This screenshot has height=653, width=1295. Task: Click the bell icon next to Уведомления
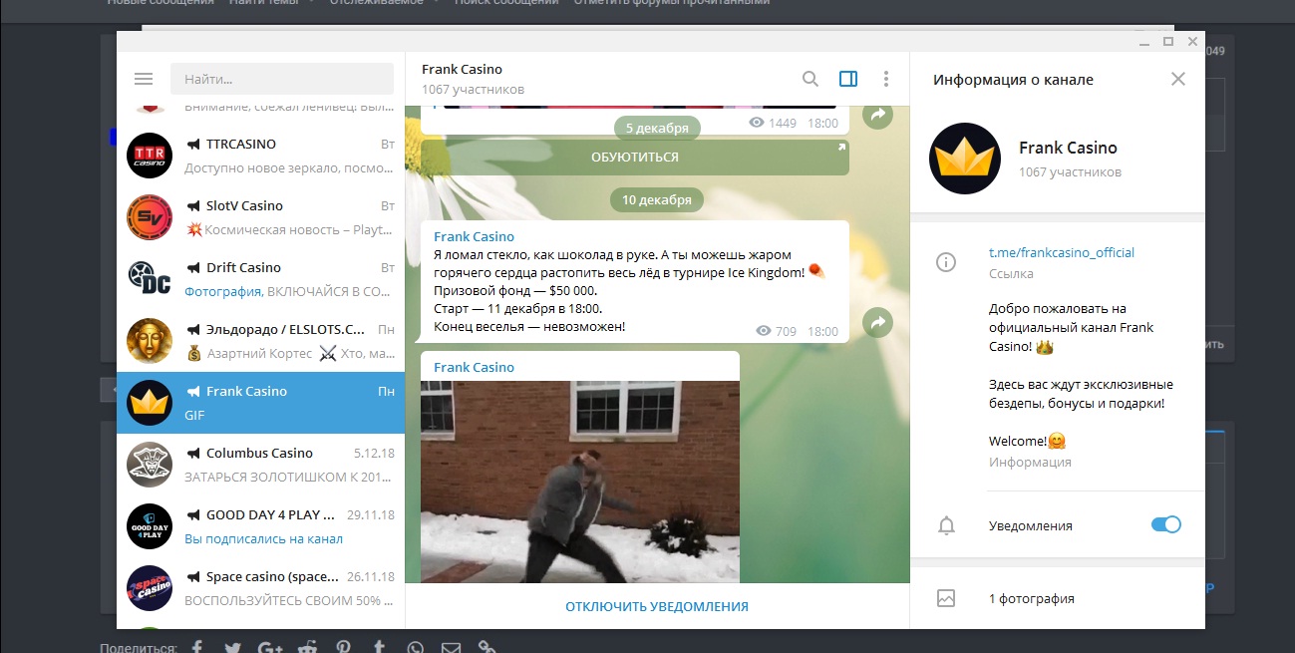946,525
